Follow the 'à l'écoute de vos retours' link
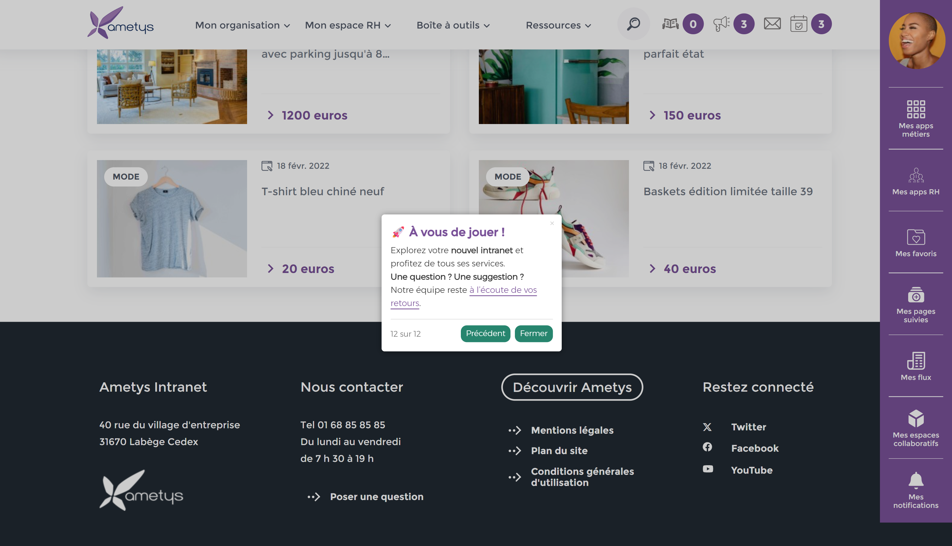This screenshot has width=952, height=546. click(x=502, y=290)
